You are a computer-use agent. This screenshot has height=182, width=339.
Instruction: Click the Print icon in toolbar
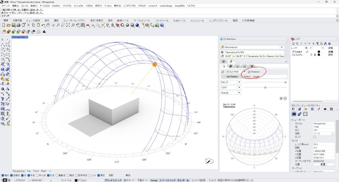click(x=19, y=25)
